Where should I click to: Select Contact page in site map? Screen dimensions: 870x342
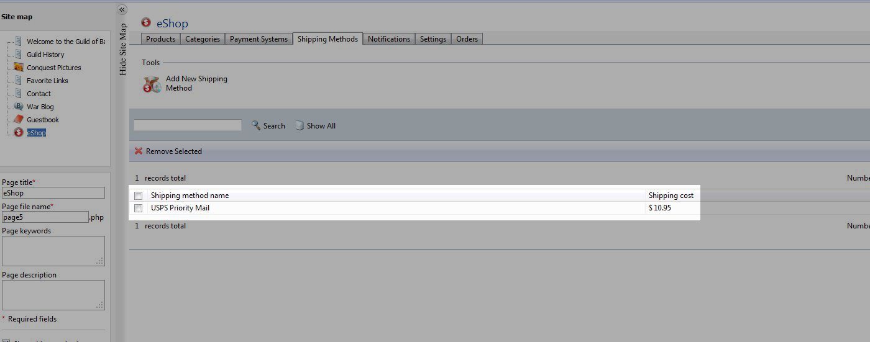(x=39, y=94)
